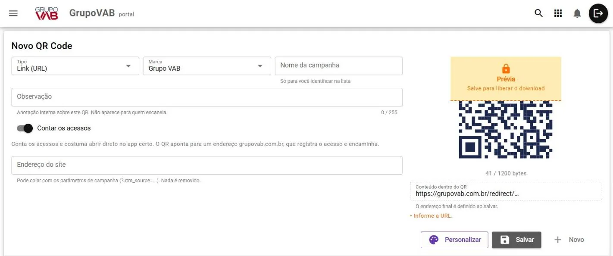The width and height of the screenshot is (613, 256).
Task: Click the Conteúdo dentro do QR field
Action: 506,191
